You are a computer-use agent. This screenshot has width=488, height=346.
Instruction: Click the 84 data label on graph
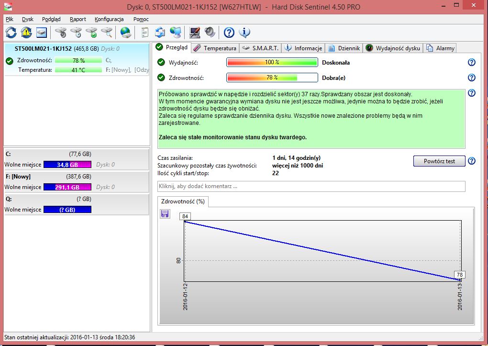(185, 216)
